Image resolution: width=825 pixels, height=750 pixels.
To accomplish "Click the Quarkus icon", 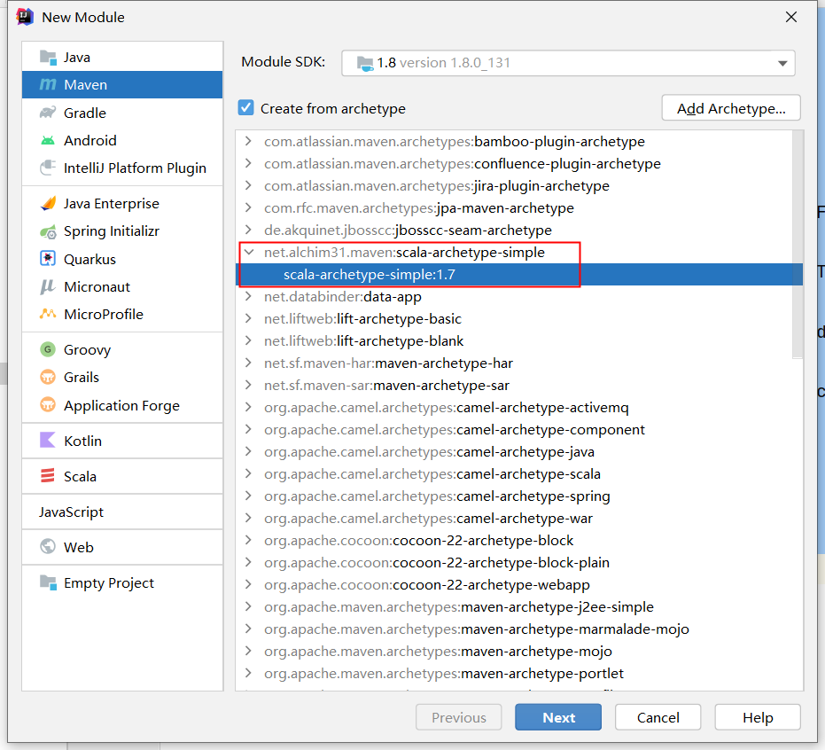I will (48, 259).
